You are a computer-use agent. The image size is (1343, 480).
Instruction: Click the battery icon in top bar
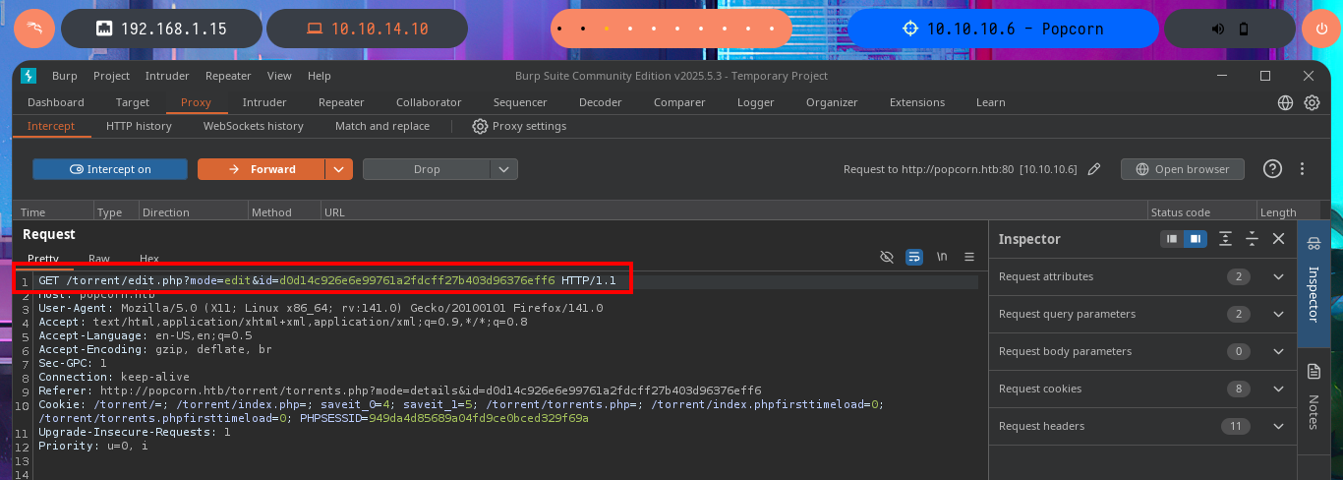1244,29
